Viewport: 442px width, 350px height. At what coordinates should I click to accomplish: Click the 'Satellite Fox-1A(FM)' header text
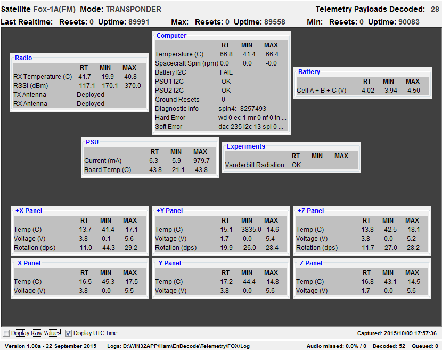coord(38,9)
